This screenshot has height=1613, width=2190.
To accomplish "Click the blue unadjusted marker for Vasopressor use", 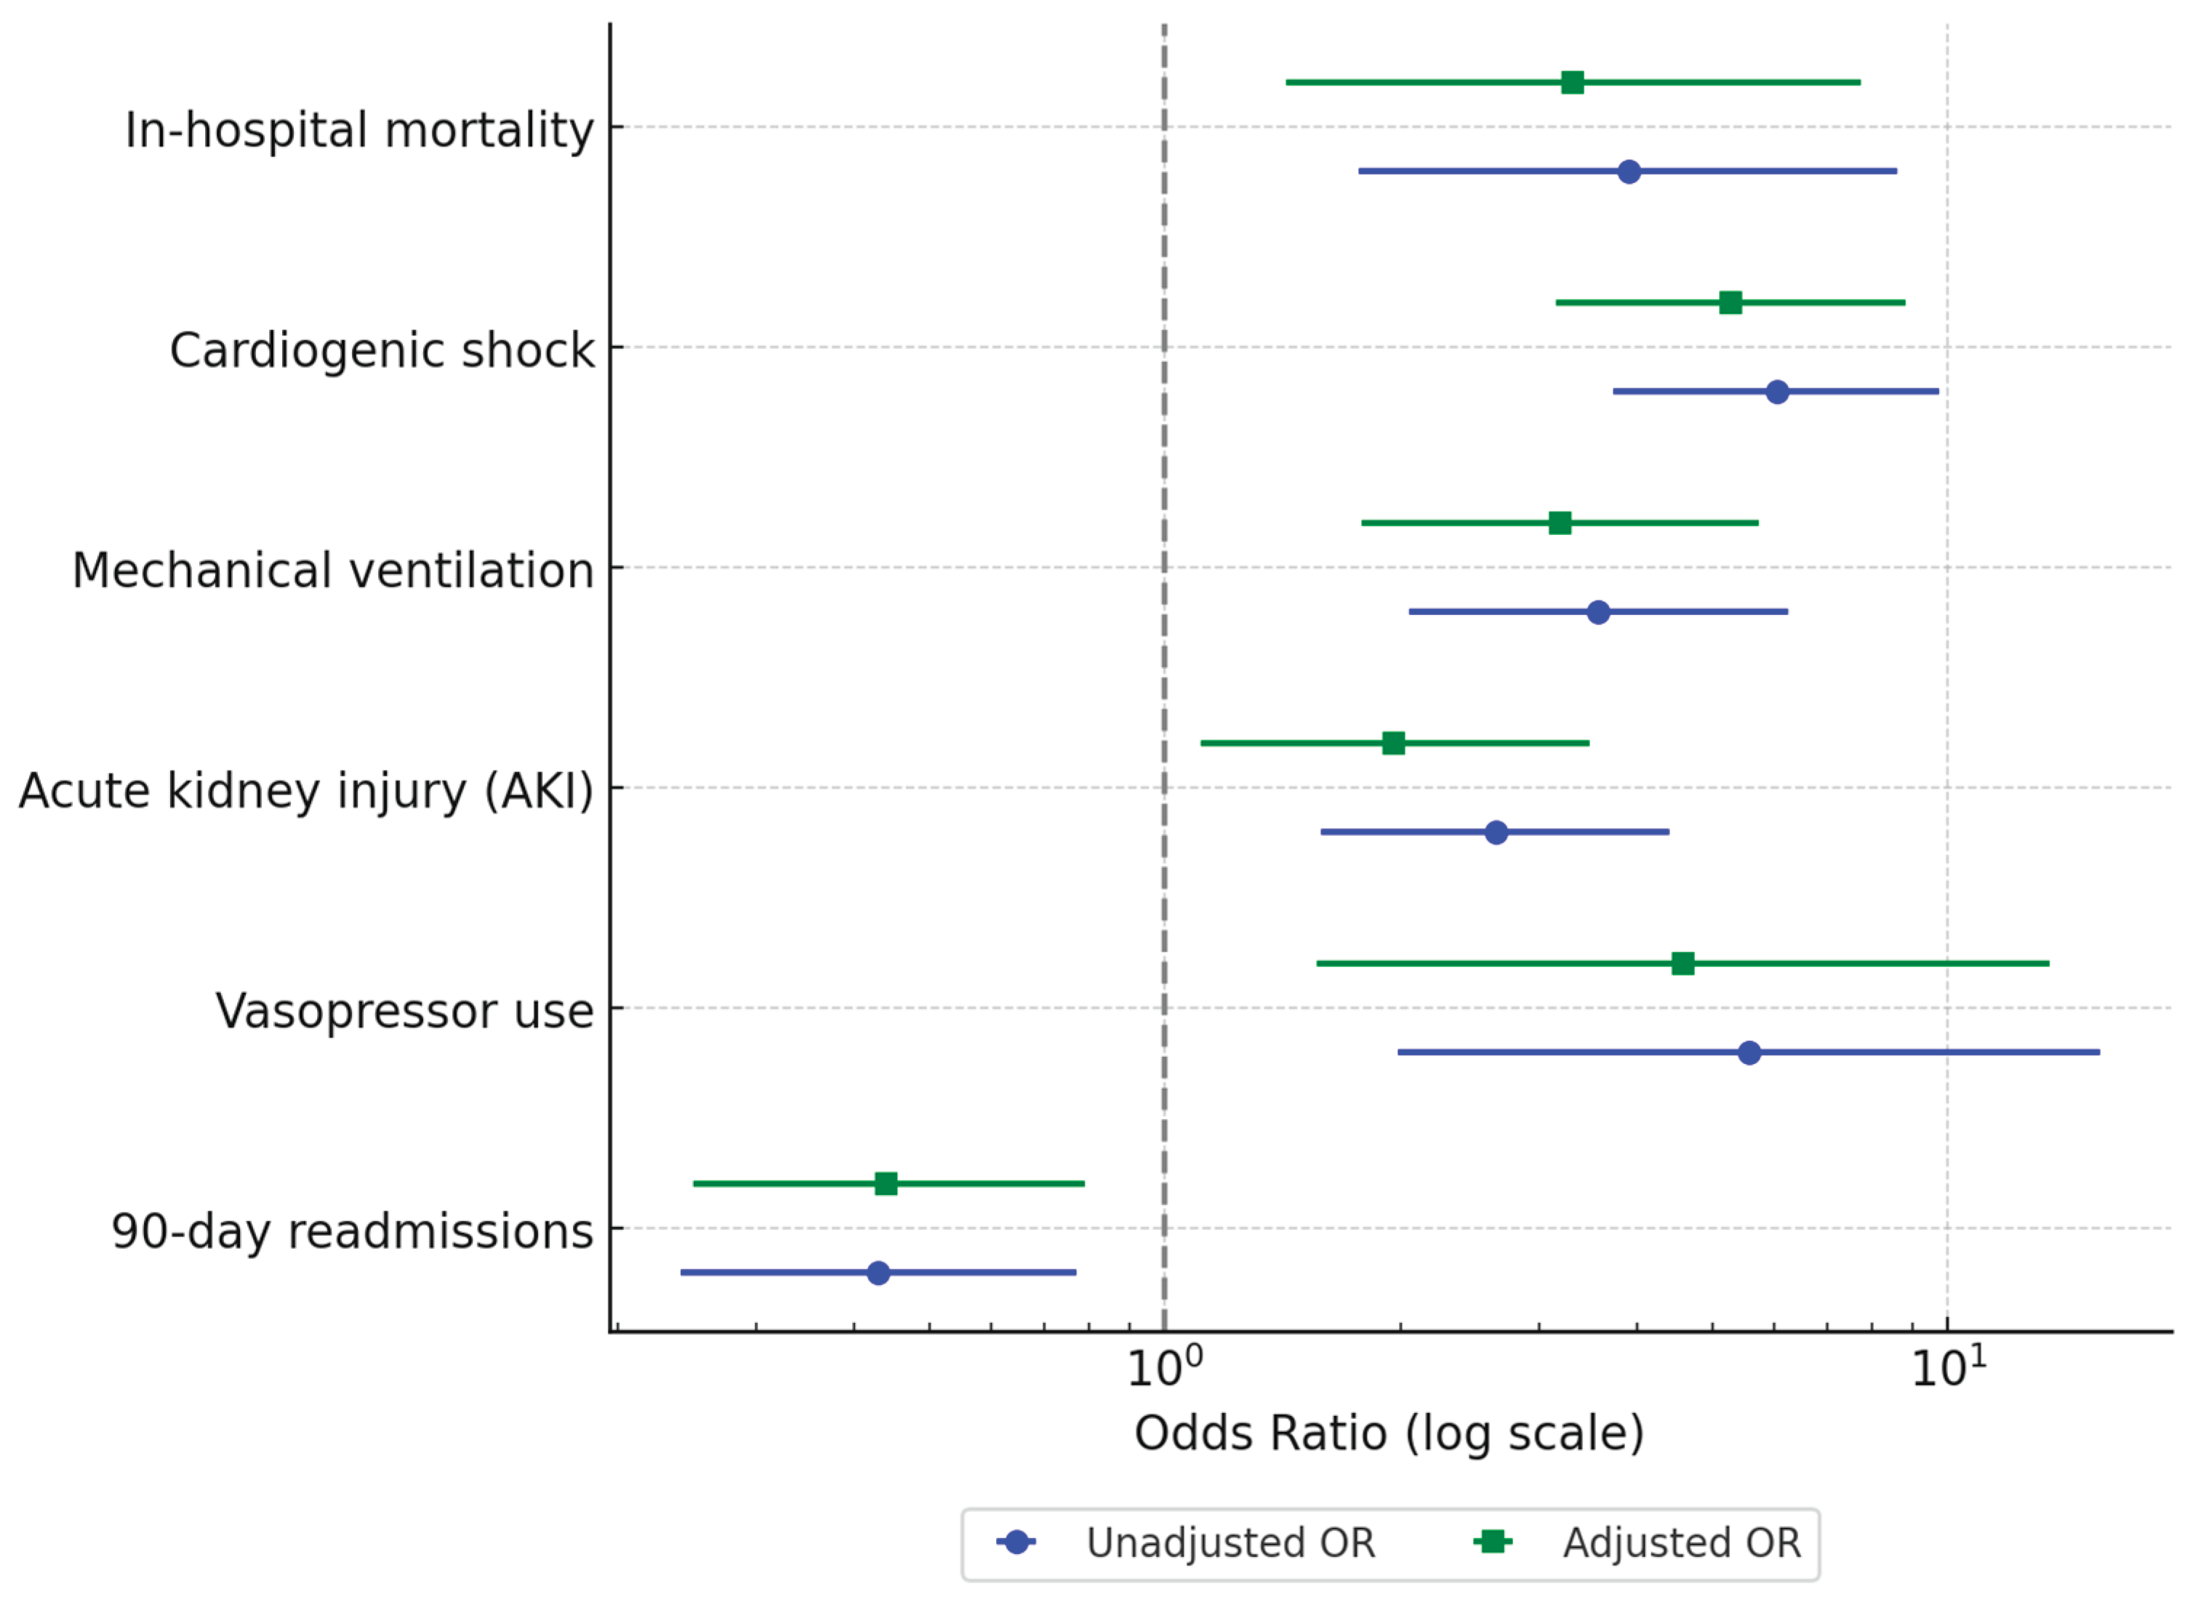I will point(1749,1053).
